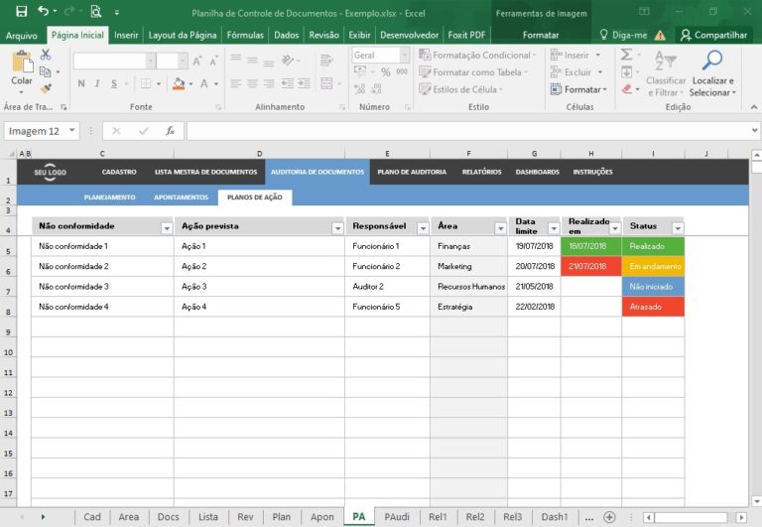This screenshot has width=762, height=527.
Task: Open PLANO DE AUDITORIA navigation link
Action: coord(412,172)
